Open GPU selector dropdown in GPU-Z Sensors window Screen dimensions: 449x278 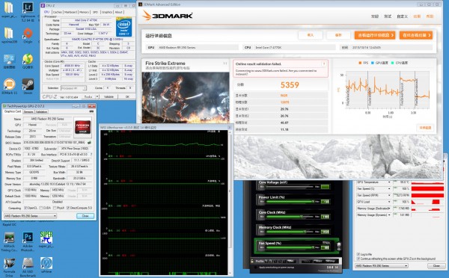click(382, 266)
